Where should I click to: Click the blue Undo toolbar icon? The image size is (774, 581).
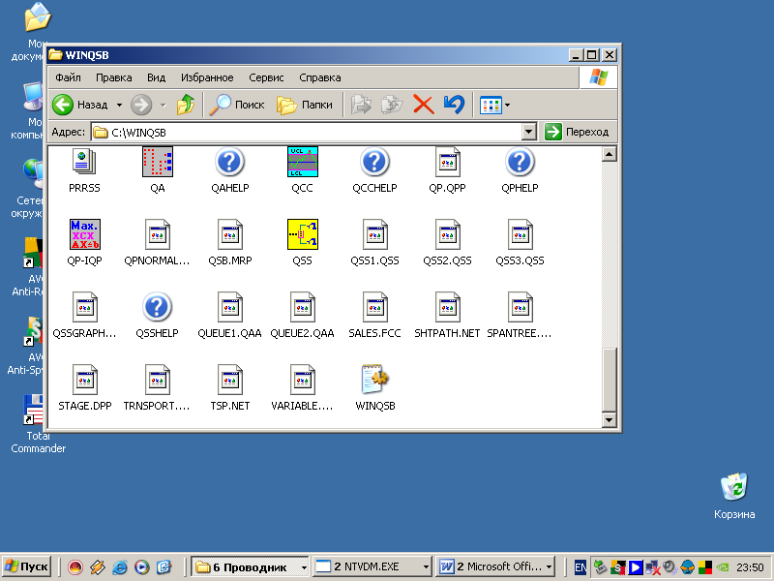454,105
